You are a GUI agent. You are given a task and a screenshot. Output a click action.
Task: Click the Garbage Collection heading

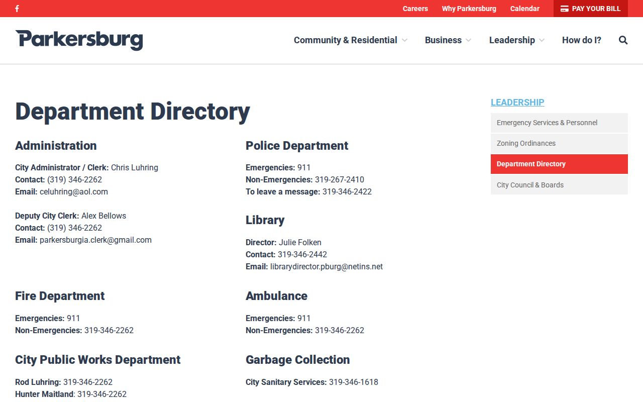(x=298, y=360)
